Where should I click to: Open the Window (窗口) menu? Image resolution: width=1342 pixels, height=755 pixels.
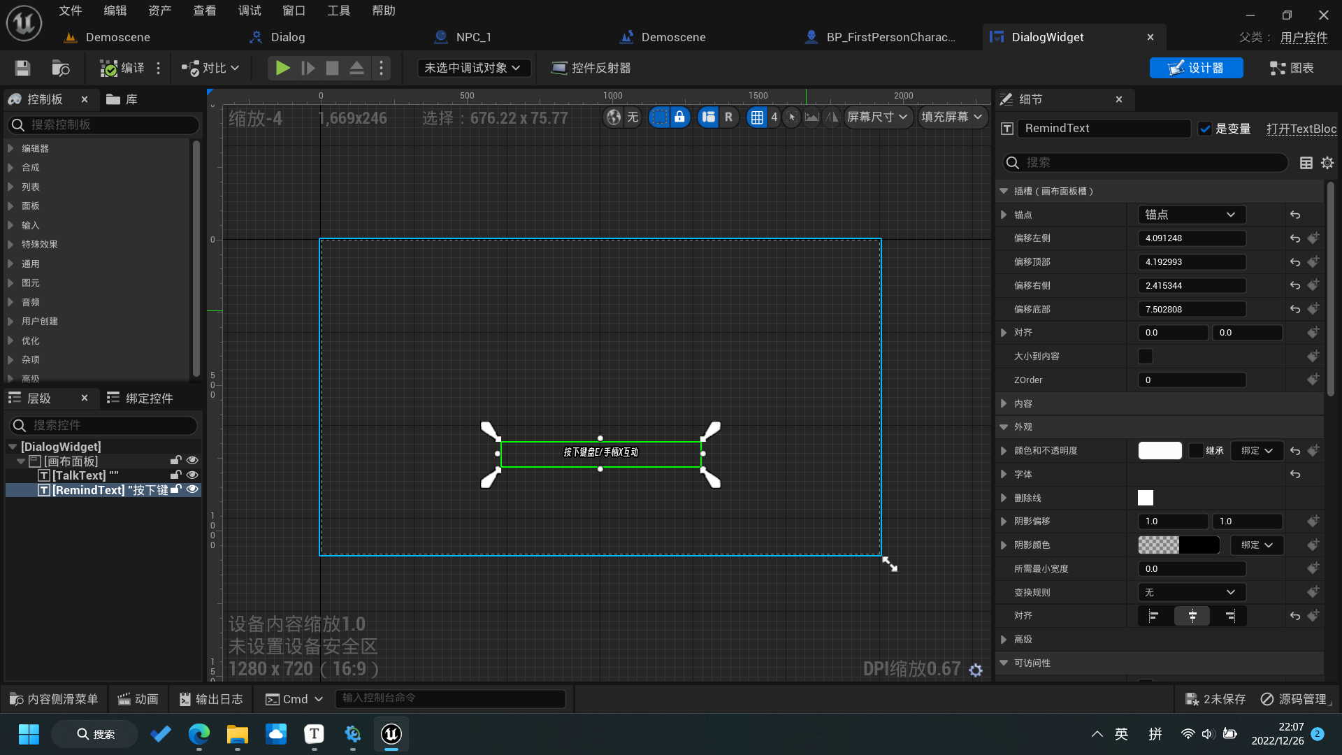(x=294, y=10)
